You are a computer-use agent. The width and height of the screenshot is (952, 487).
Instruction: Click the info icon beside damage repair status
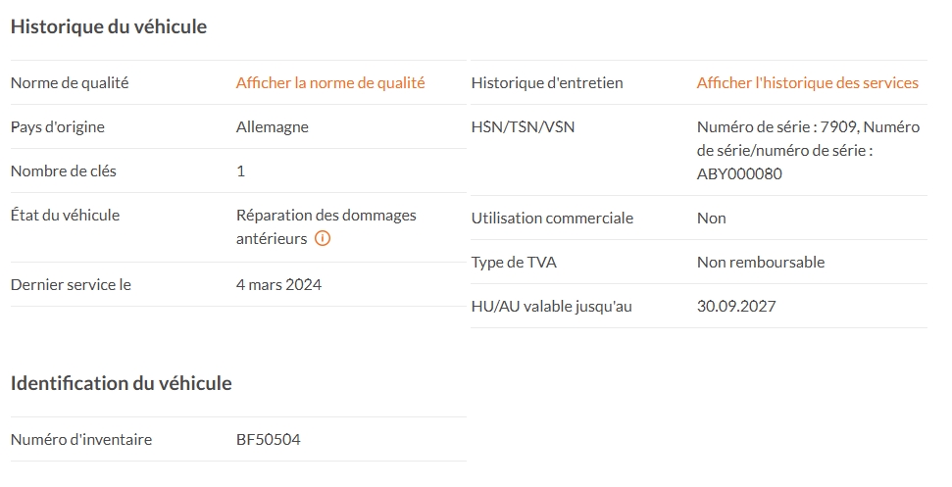[323, 238]
